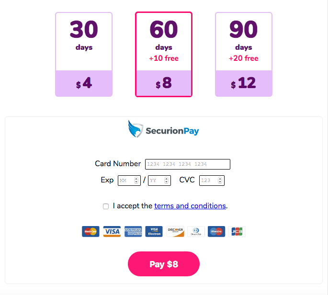This screenshot has width=328, height=295.
Task: Click the Diners Club card icon
Action: click(x=196, y=232)
